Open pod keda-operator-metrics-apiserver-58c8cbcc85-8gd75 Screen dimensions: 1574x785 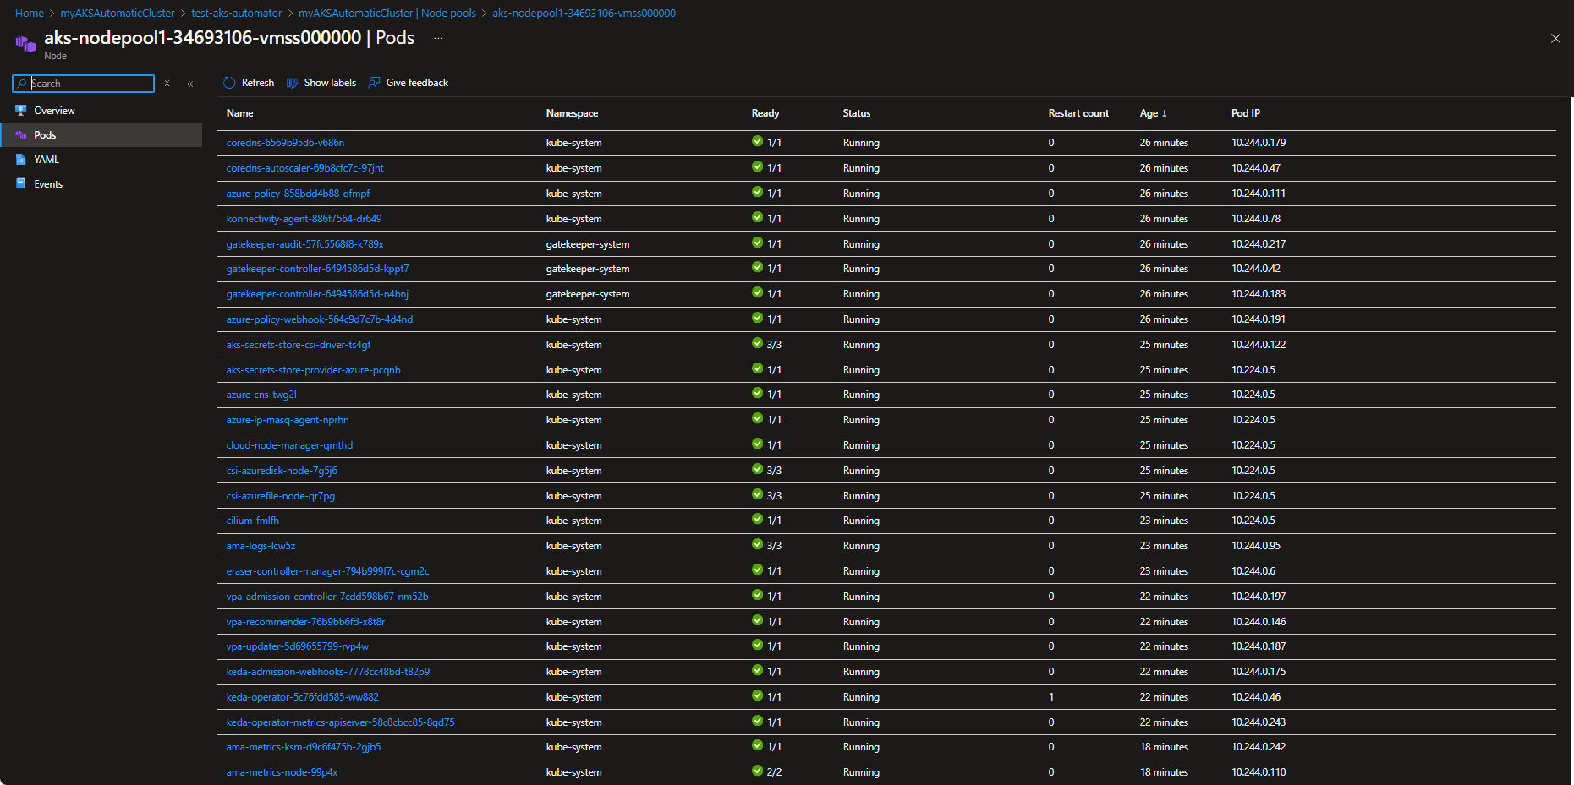[x=340, y=722]
